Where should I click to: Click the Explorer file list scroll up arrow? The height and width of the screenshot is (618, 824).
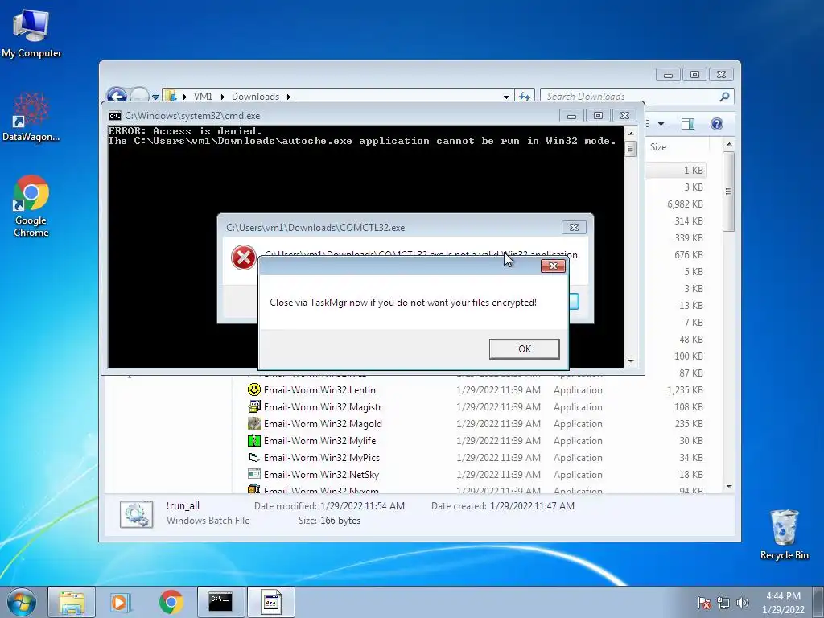point(728,144)
